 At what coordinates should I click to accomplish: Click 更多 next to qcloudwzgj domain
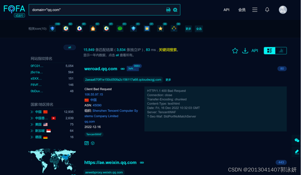point(168,80)
